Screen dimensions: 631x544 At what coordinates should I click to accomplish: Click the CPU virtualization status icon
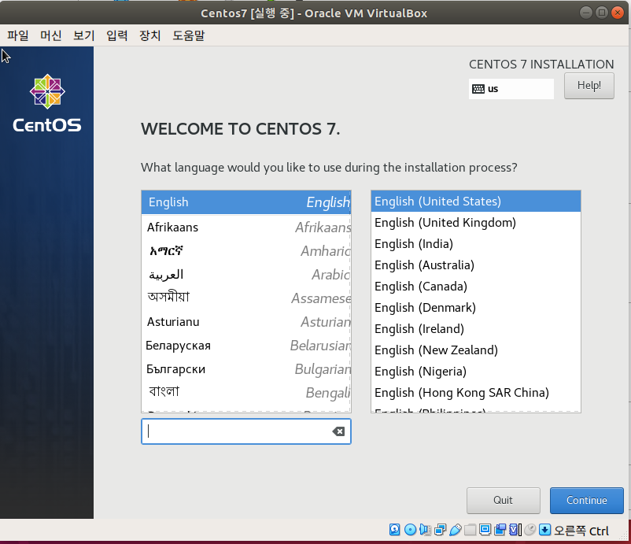tap(515, 530)
